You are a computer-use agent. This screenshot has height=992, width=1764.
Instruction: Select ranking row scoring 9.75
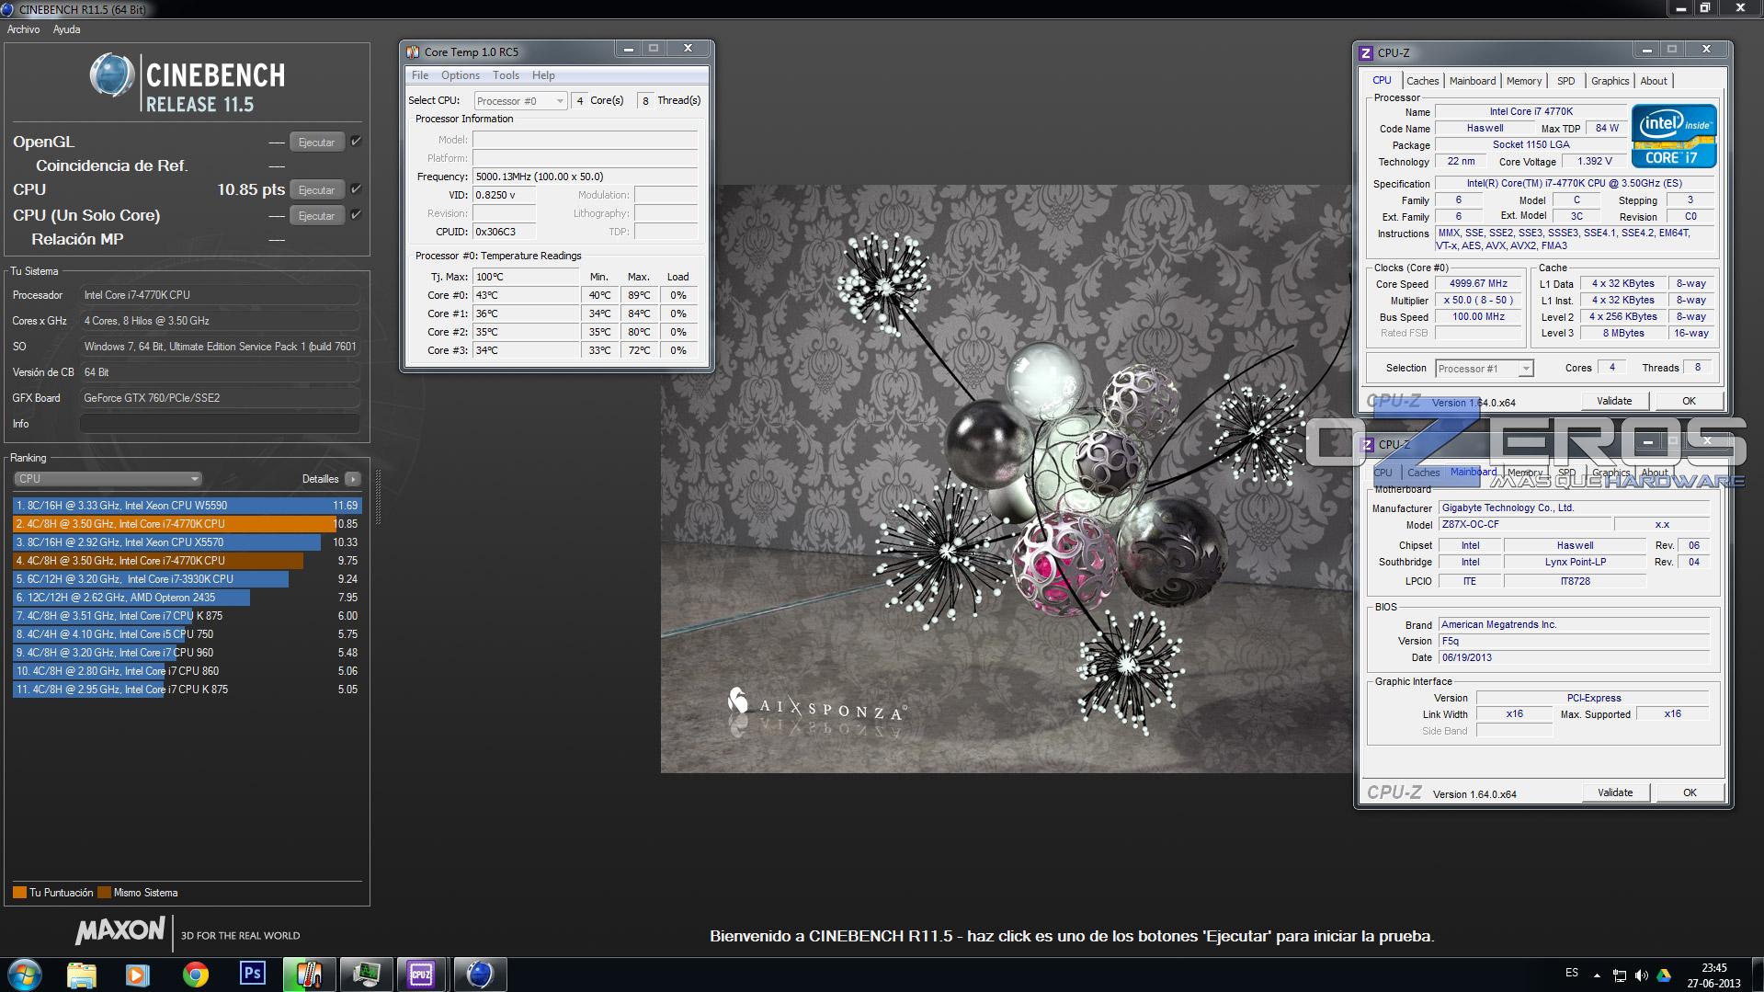(186, 561)
